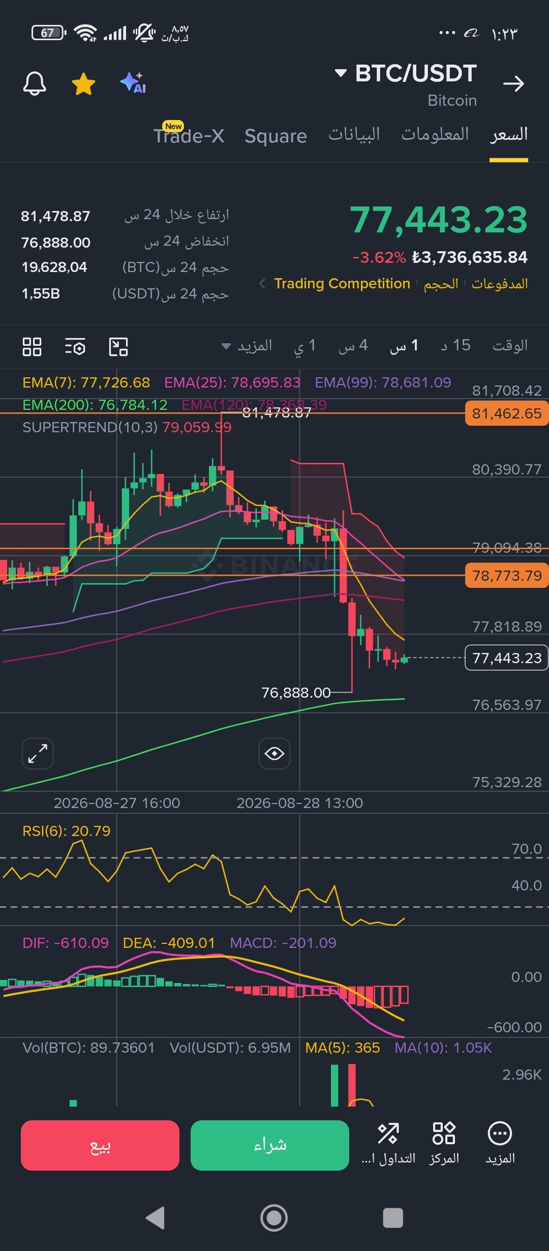Tap the EMA(200) indicator label

pos(95,405)
